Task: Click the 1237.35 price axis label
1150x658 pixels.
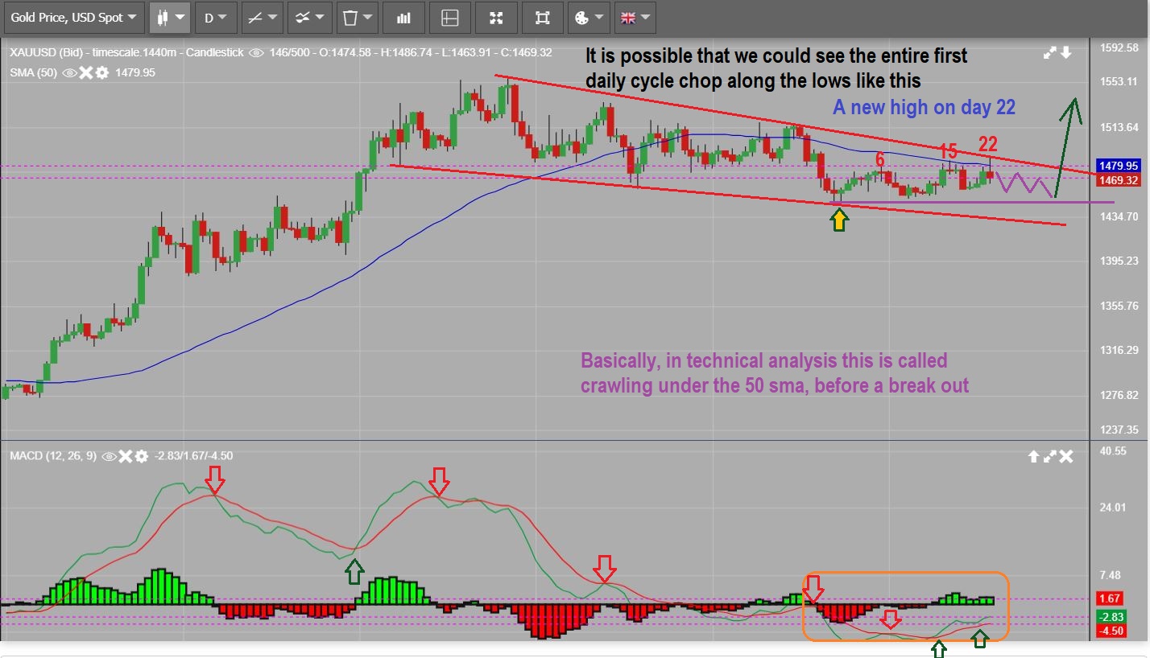Action: 1119,430
